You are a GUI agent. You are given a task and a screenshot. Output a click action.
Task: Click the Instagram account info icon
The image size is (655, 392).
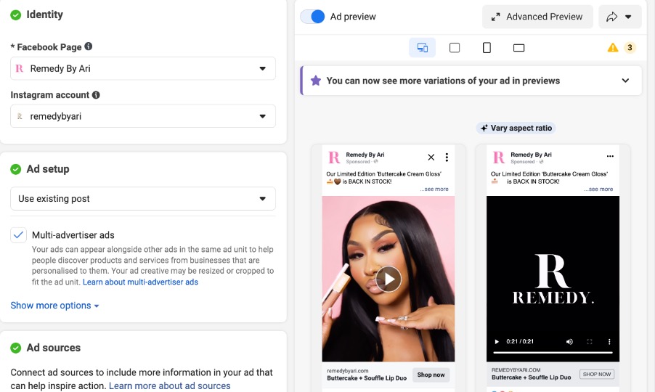[x=96, y=95]
